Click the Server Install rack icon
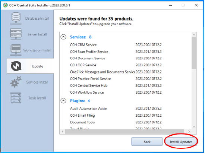The width and height of the screenshot is (205, 154). [x=16, y=34]
